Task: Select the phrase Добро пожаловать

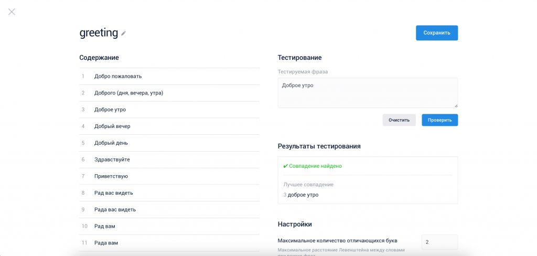Action: pyautogui.click(x=118, y=76)
